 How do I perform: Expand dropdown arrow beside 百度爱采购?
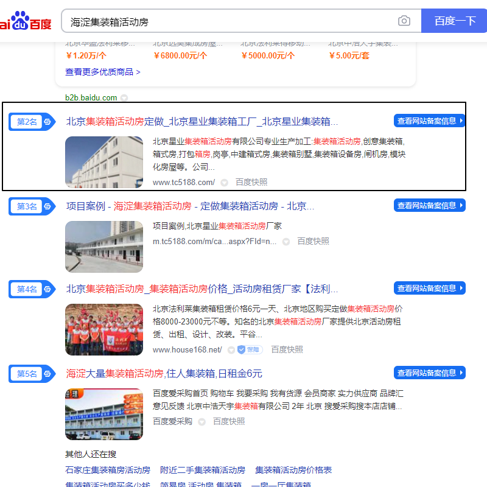202,422
